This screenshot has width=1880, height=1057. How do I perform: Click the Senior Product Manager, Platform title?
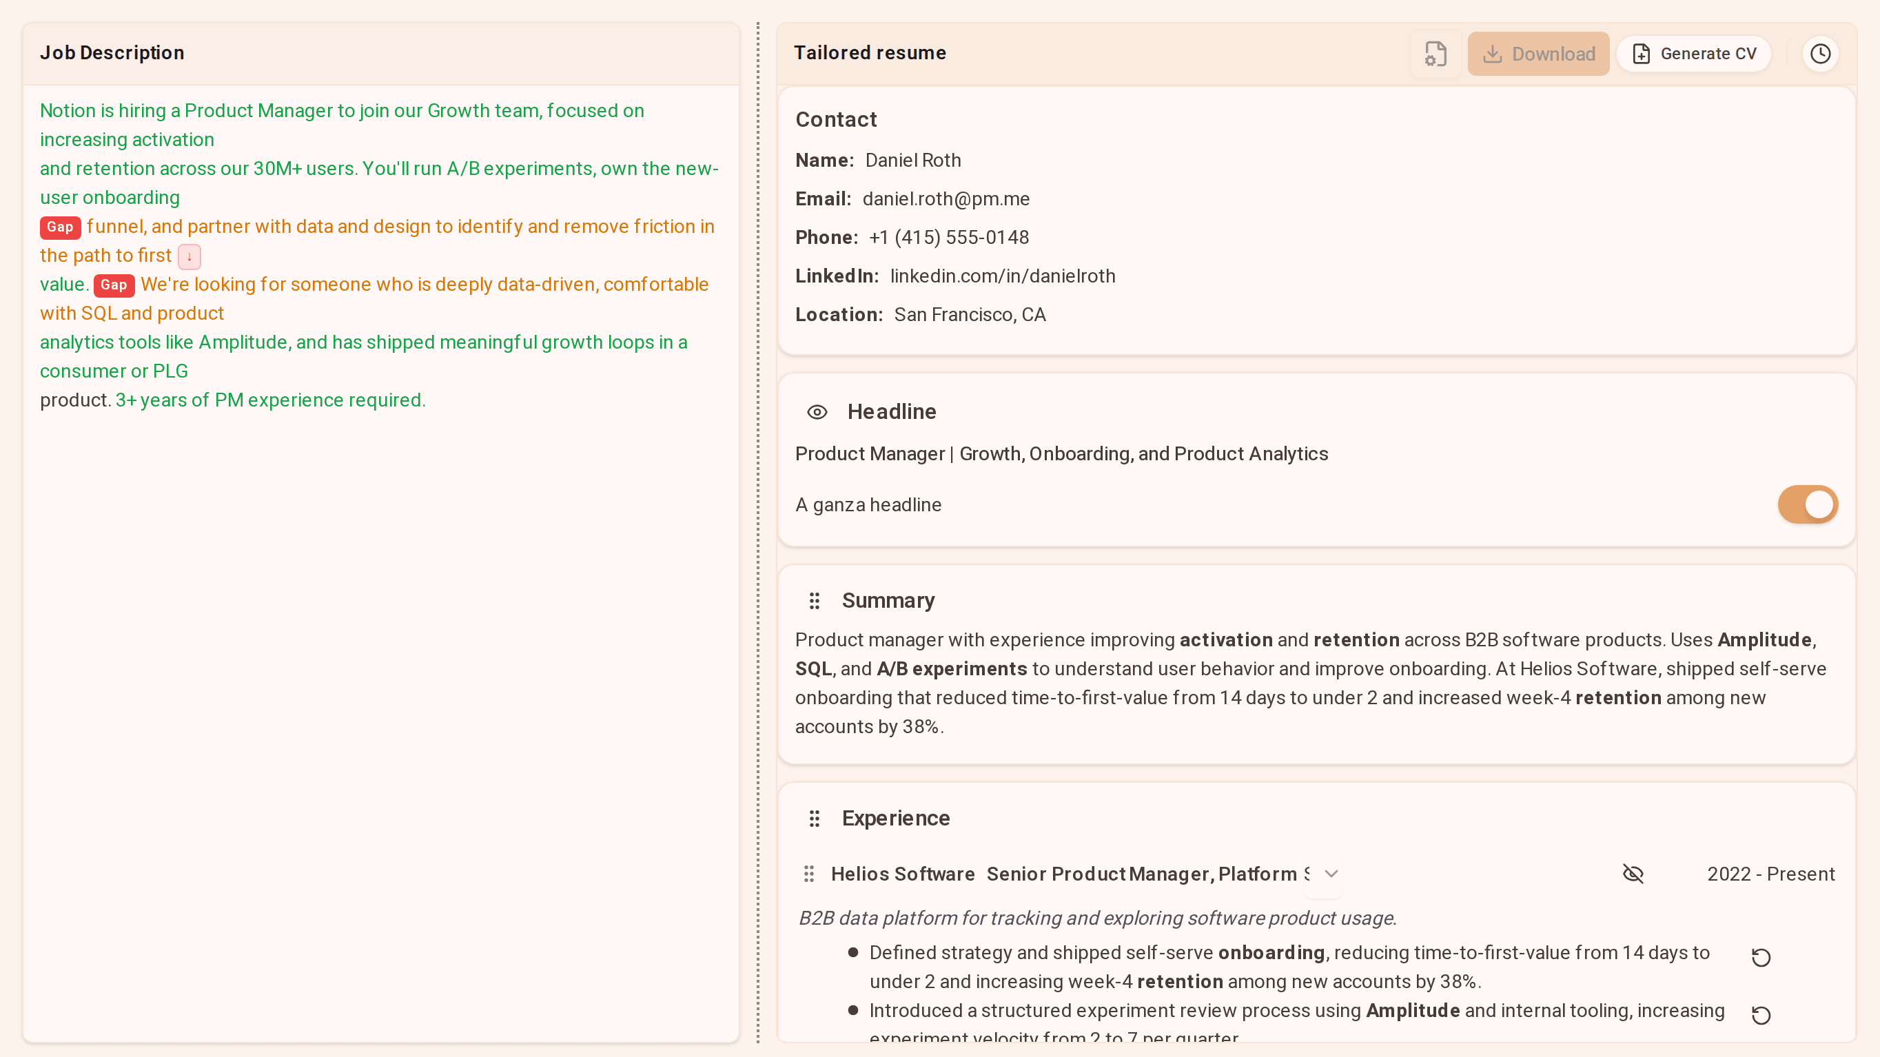coord(1147,874)
